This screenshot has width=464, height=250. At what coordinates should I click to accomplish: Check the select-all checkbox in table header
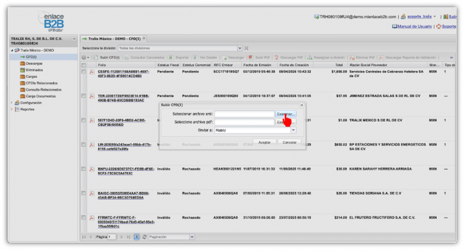tap(84, 65)
